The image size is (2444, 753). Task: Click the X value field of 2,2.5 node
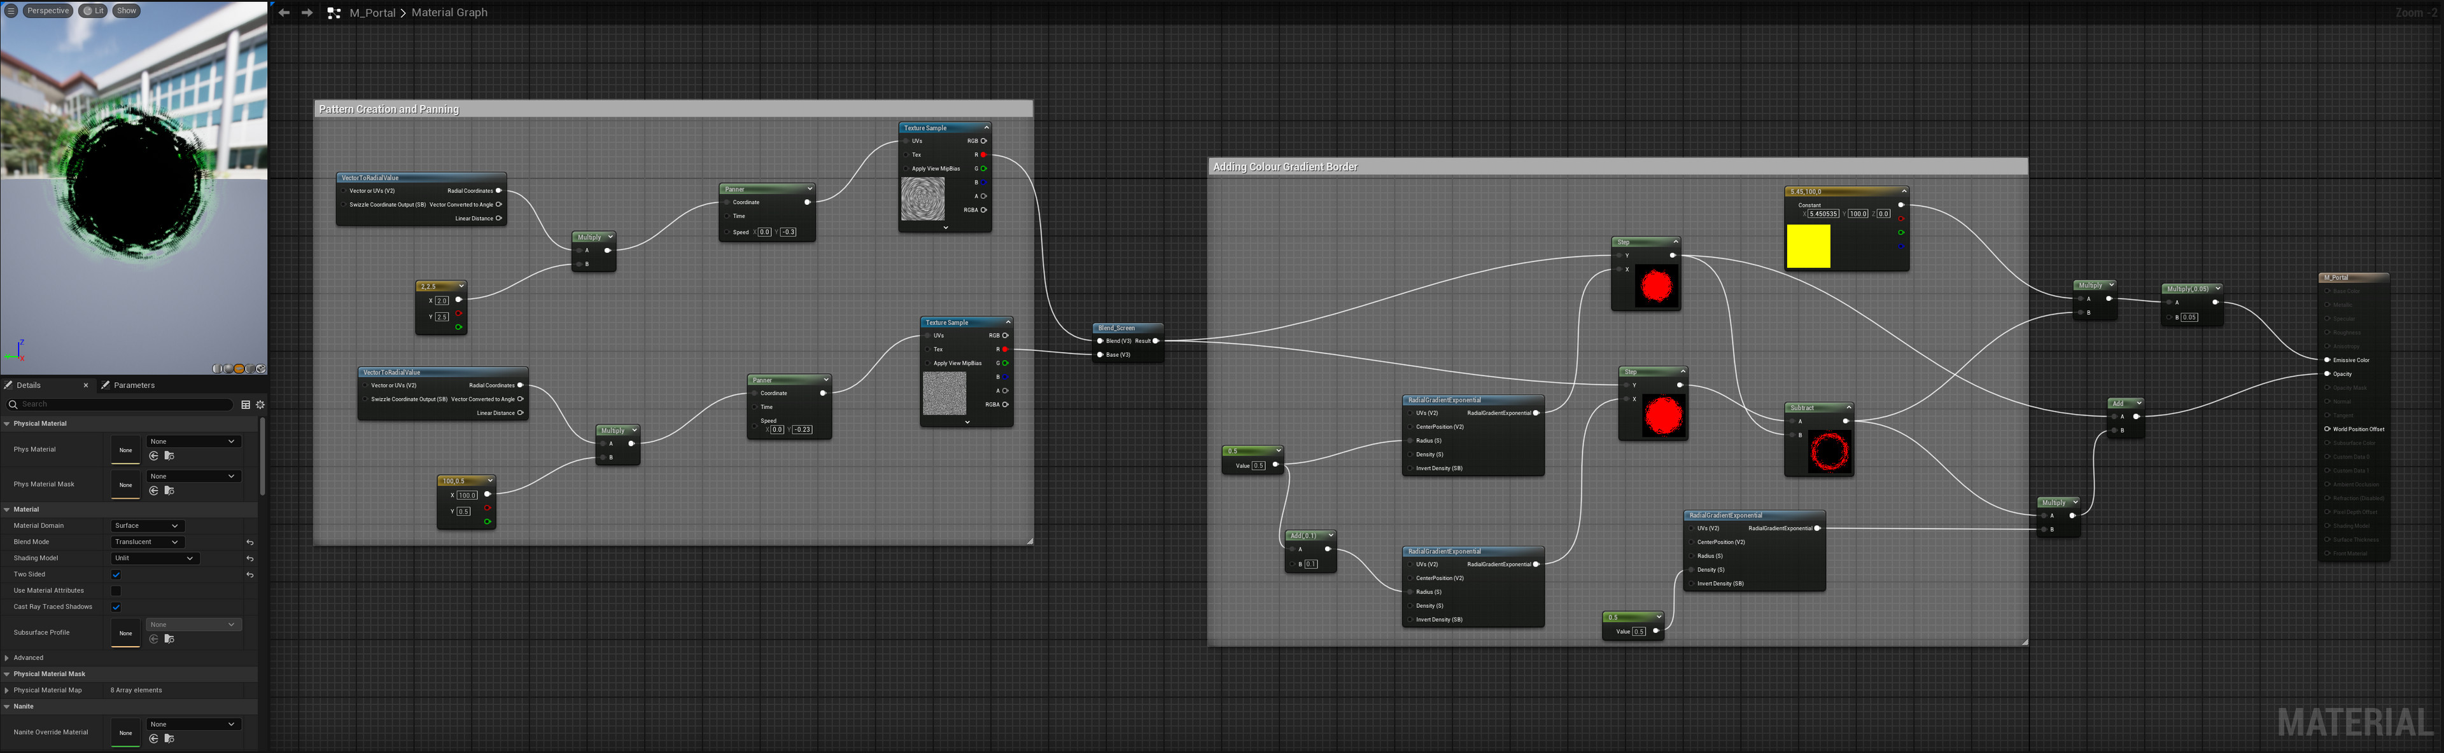tap(442, 301)
